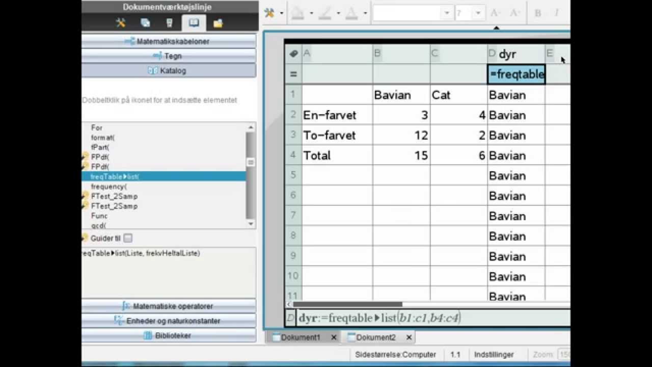The width and height of the screenshot is (652, 367).
Task: Expand the Tegn section
Action: tap(169, 56)
